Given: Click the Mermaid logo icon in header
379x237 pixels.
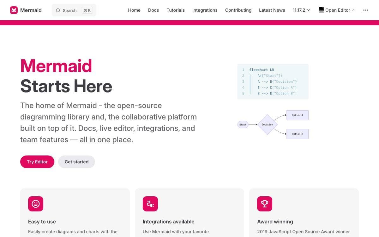Looking at the screenshot, I should point(14,10).
